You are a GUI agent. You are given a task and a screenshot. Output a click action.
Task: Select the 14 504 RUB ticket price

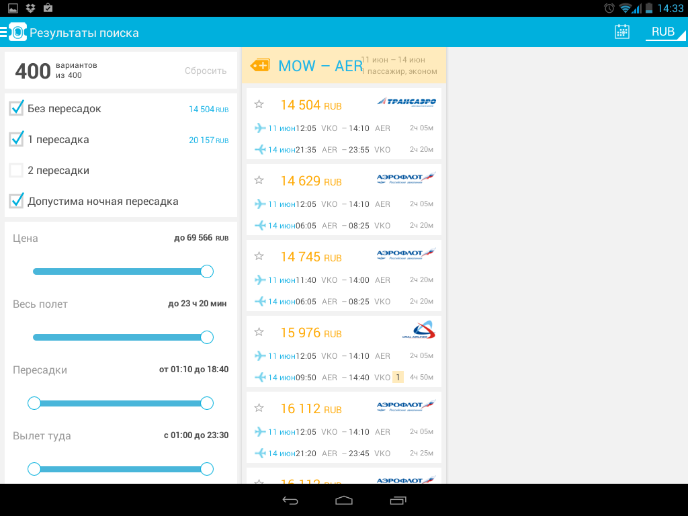point(310,105)
